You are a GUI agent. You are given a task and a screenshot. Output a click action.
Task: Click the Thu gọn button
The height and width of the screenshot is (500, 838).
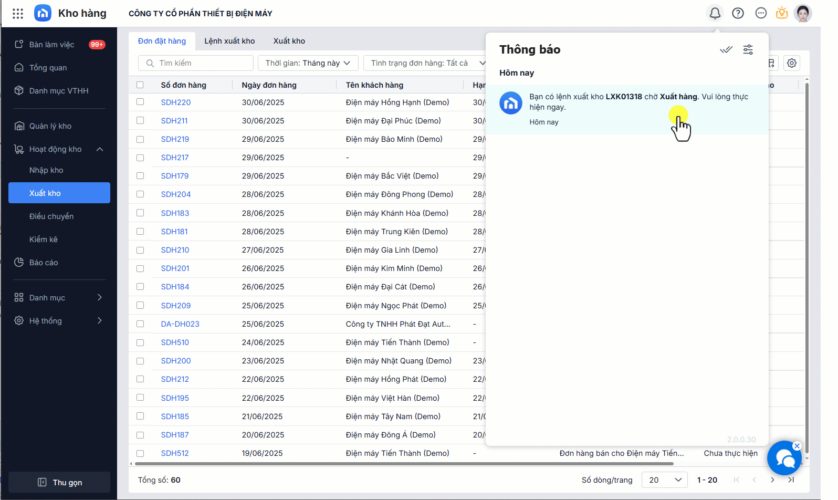59,482
